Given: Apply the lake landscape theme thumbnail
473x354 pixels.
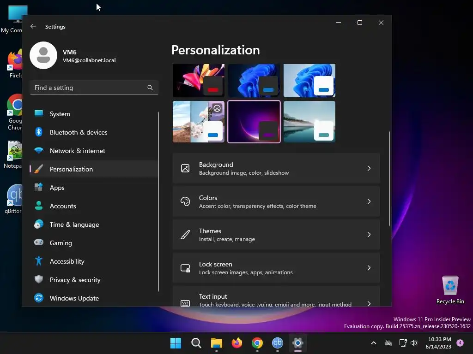Looking at the screenshot, I should click(x=309, y=122).
